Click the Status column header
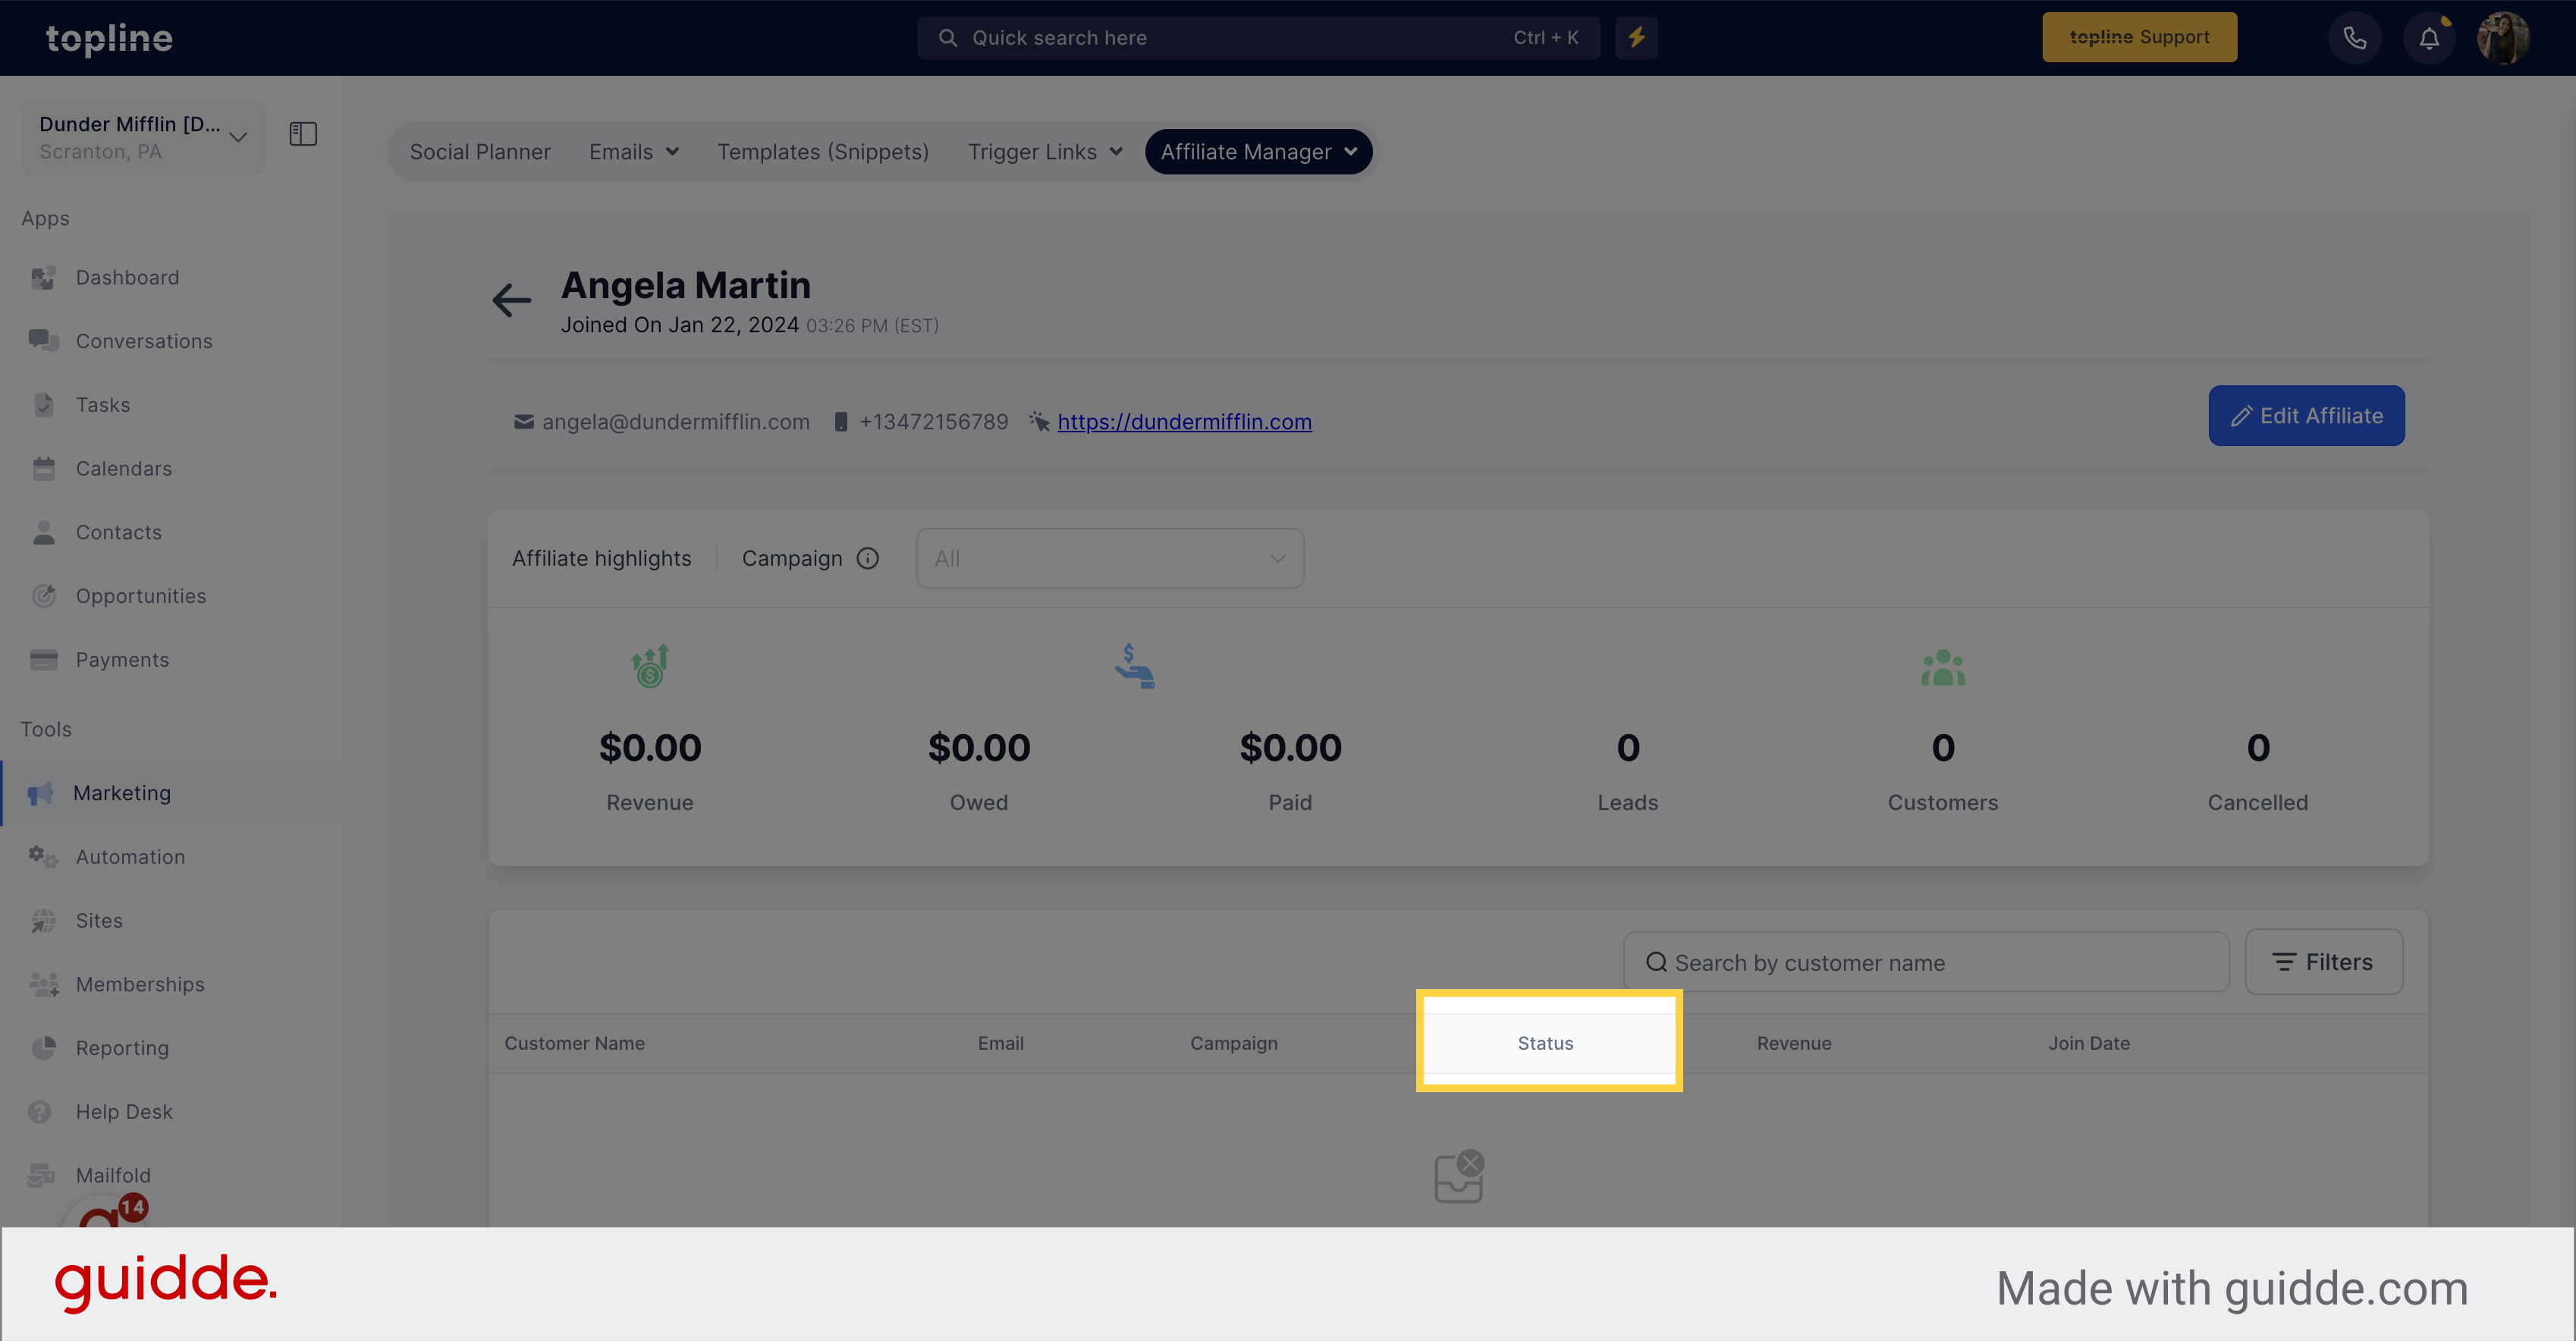The image size is (2576, 1341). pyautogui.click(x=1546, y=1043)
